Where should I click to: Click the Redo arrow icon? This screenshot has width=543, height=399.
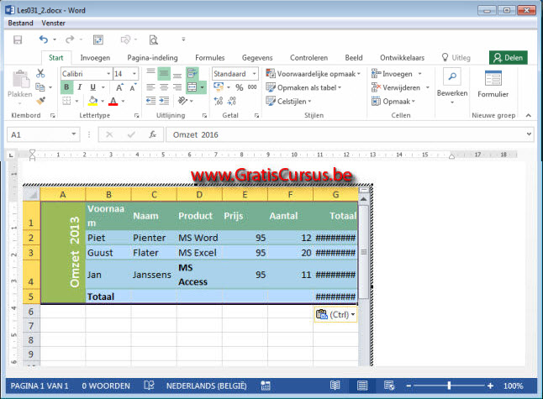point(70,39)
